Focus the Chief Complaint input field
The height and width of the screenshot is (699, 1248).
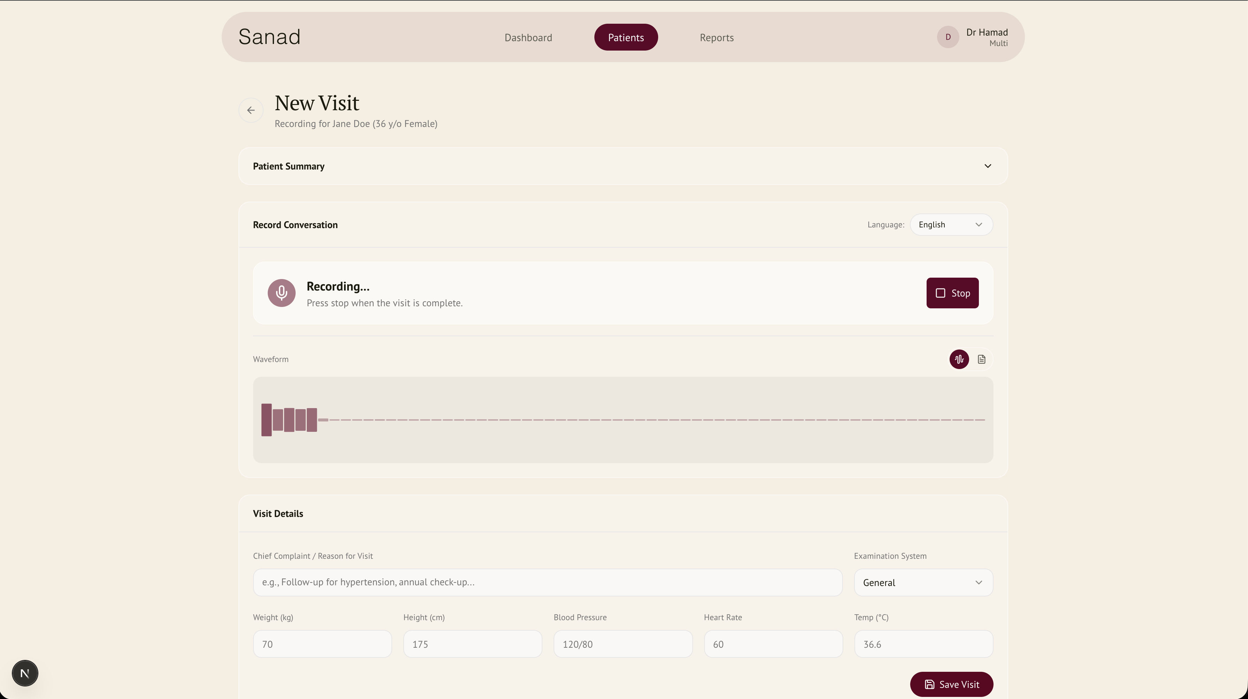click(x=547, y=582)
